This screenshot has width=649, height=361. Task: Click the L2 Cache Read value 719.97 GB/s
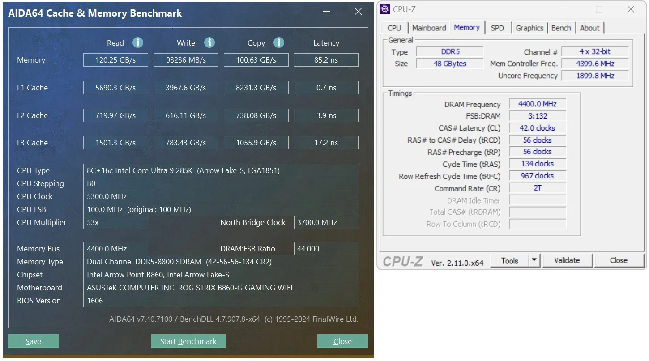point(115,115)
